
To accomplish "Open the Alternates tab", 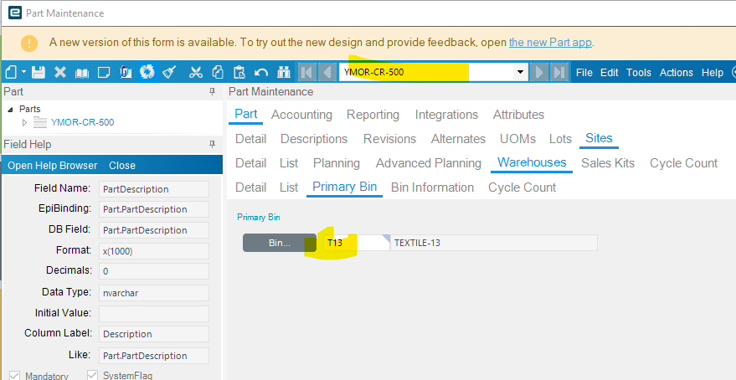I will point(458,139).
